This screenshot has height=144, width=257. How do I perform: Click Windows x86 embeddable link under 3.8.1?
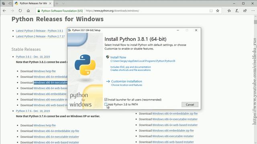[50, 94]
